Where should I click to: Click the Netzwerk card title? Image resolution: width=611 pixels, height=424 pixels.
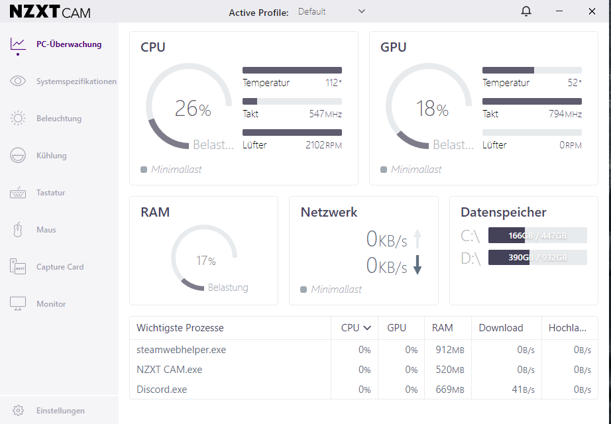[x=329, y=212]
